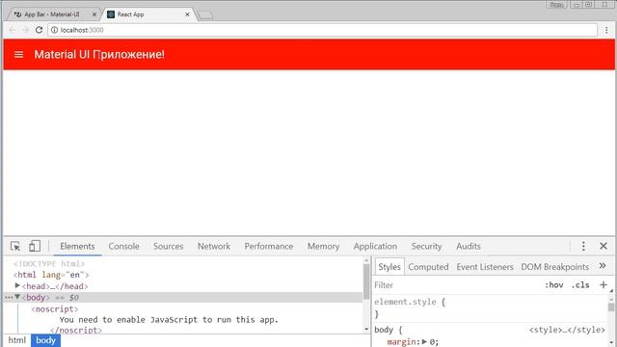Collapse the body element node
The image size is (617, 347).
point(17,297)
